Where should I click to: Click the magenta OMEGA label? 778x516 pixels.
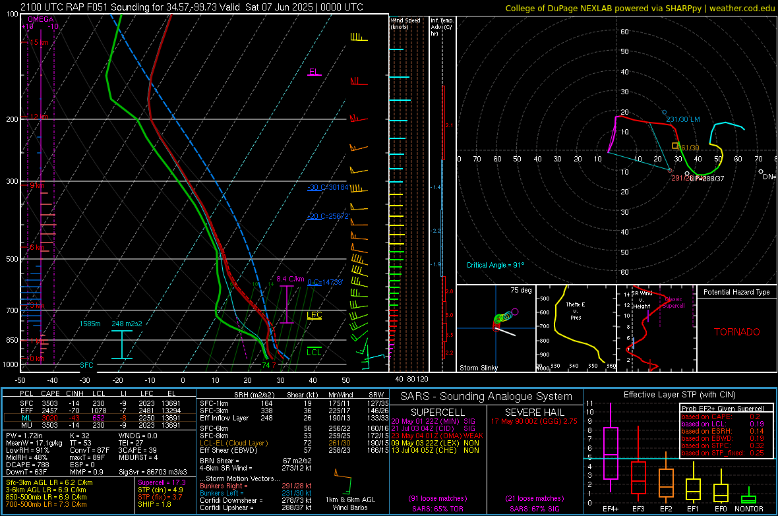tap(41, 19)
